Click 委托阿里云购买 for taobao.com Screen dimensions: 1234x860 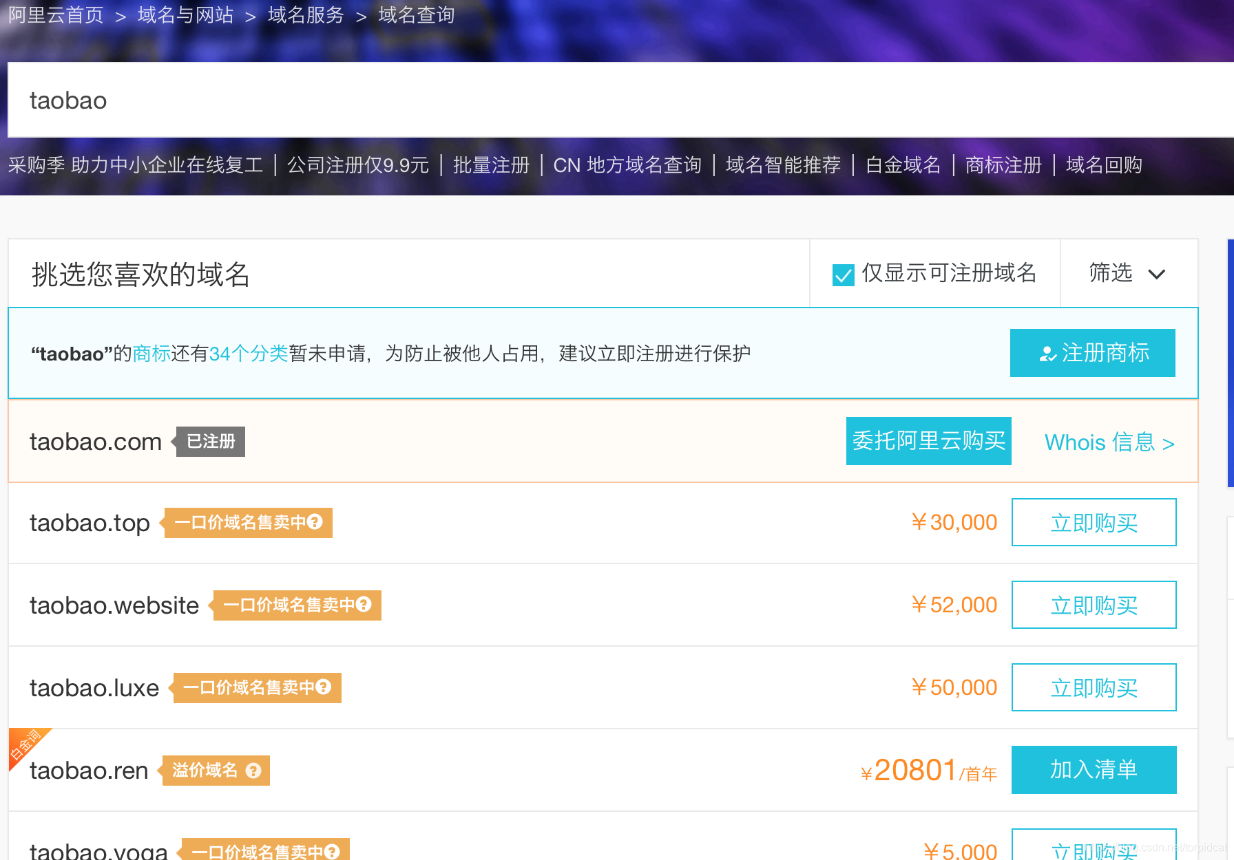(928, 441)
